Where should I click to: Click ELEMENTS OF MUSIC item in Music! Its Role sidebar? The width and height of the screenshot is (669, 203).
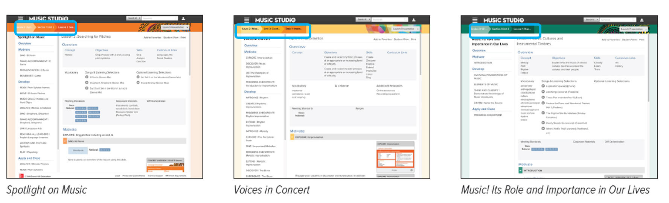486,84
